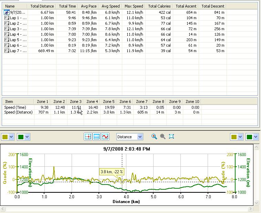The image size is (261, 213).
Task: Click the chart vertical scrollbar down arrow
Action: coord(257,203)
